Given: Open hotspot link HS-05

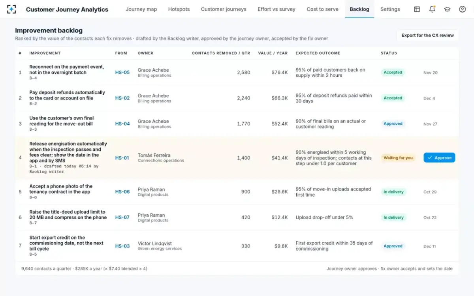Looking at the screenshot, I should [x=122, y=73].
